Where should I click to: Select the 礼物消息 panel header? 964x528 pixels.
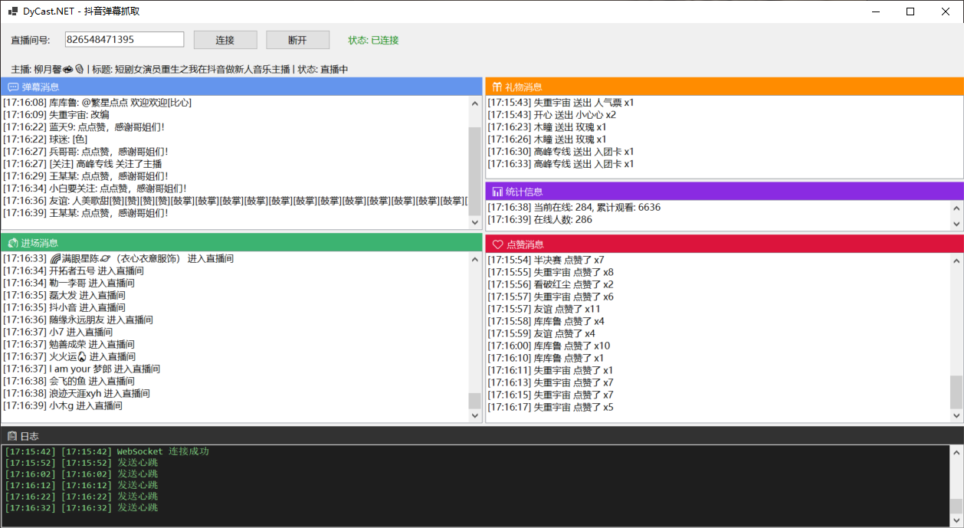point(723,87)
